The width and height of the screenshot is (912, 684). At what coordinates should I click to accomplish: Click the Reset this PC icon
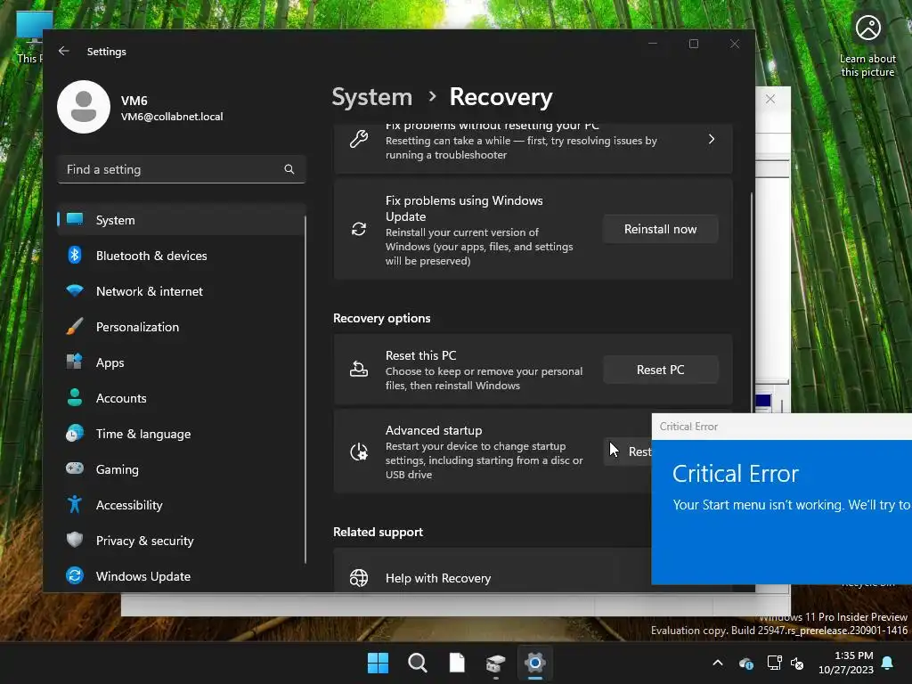point(359,370)
